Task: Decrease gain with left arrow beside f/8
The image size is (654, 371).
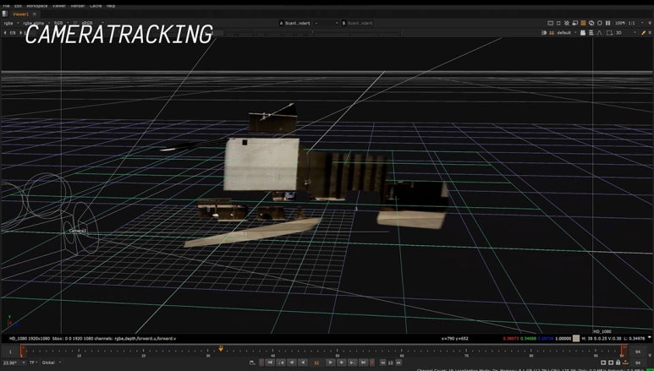Action: (x=5, y=32)
